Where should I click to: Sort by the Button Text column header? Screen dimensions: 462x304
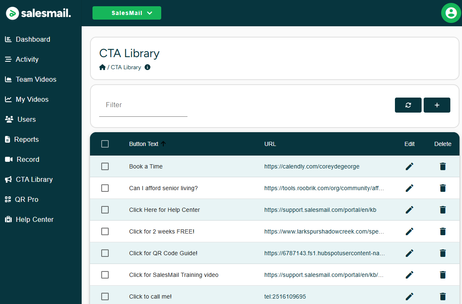click(144, 144)
